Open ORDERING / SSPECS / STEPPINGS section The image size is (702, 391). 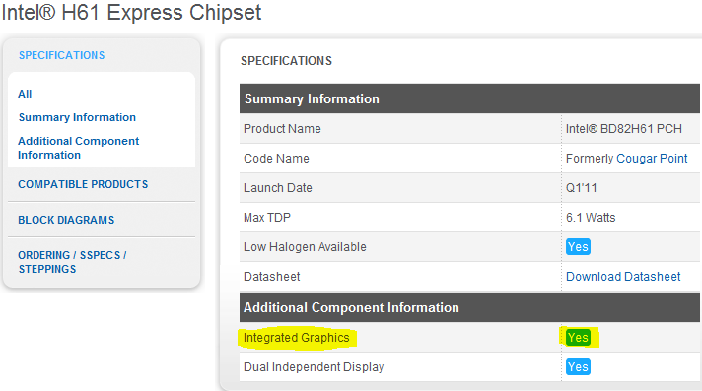click(x=72, y=262)
